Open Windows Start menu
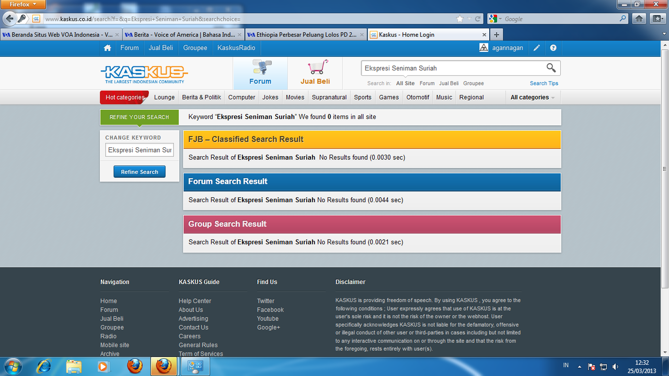 (13, 366)
